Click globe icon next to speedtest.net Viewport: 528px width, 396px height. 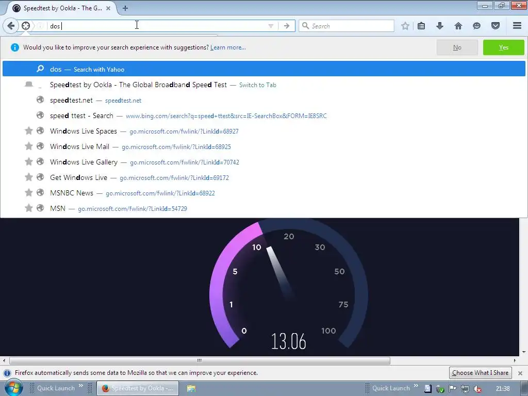(40, 100)
